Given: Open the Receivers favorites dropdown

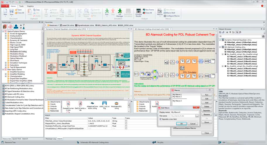Looking at the screenshot, I should point(53,25).
